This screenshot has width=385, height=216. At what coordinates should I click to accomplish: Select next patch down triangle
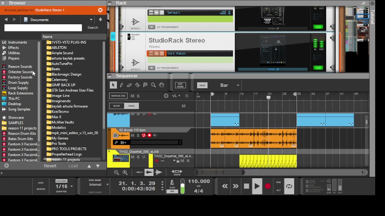98,166
